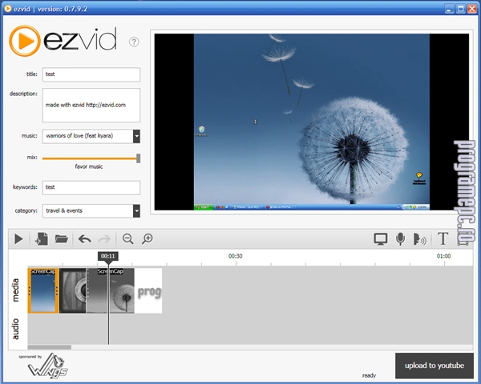Click the 'ready' status text

pos(369,375)
